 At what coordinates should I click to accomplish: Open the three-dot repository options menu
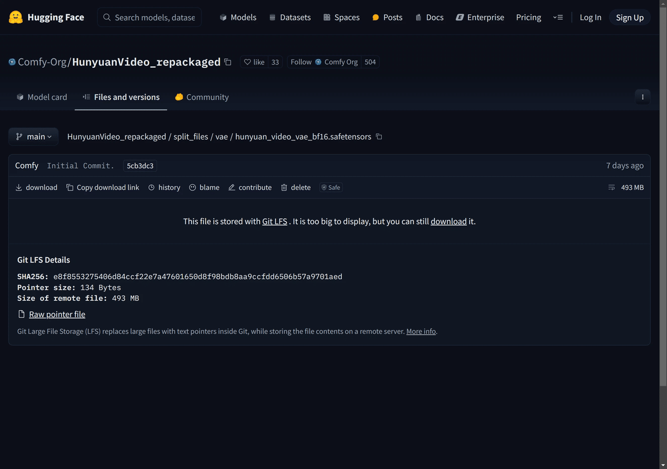coord(643,97)
